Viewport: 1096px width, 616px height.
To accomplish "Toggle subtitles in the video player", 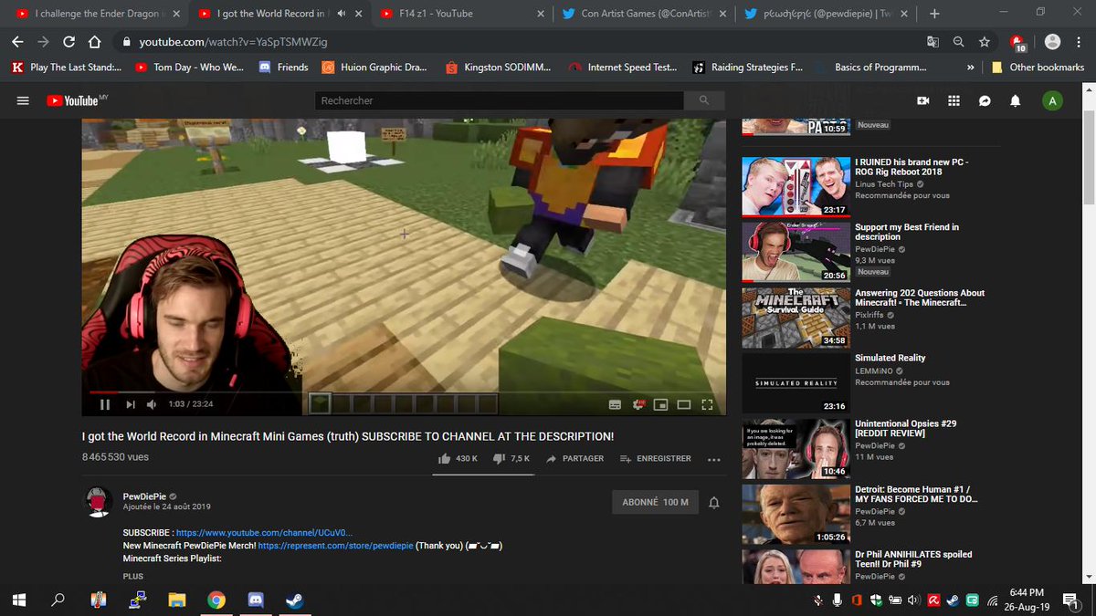I will tap(615, 404).
